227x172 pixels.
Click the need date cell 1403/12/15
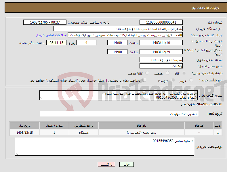(x=25, y=133)
